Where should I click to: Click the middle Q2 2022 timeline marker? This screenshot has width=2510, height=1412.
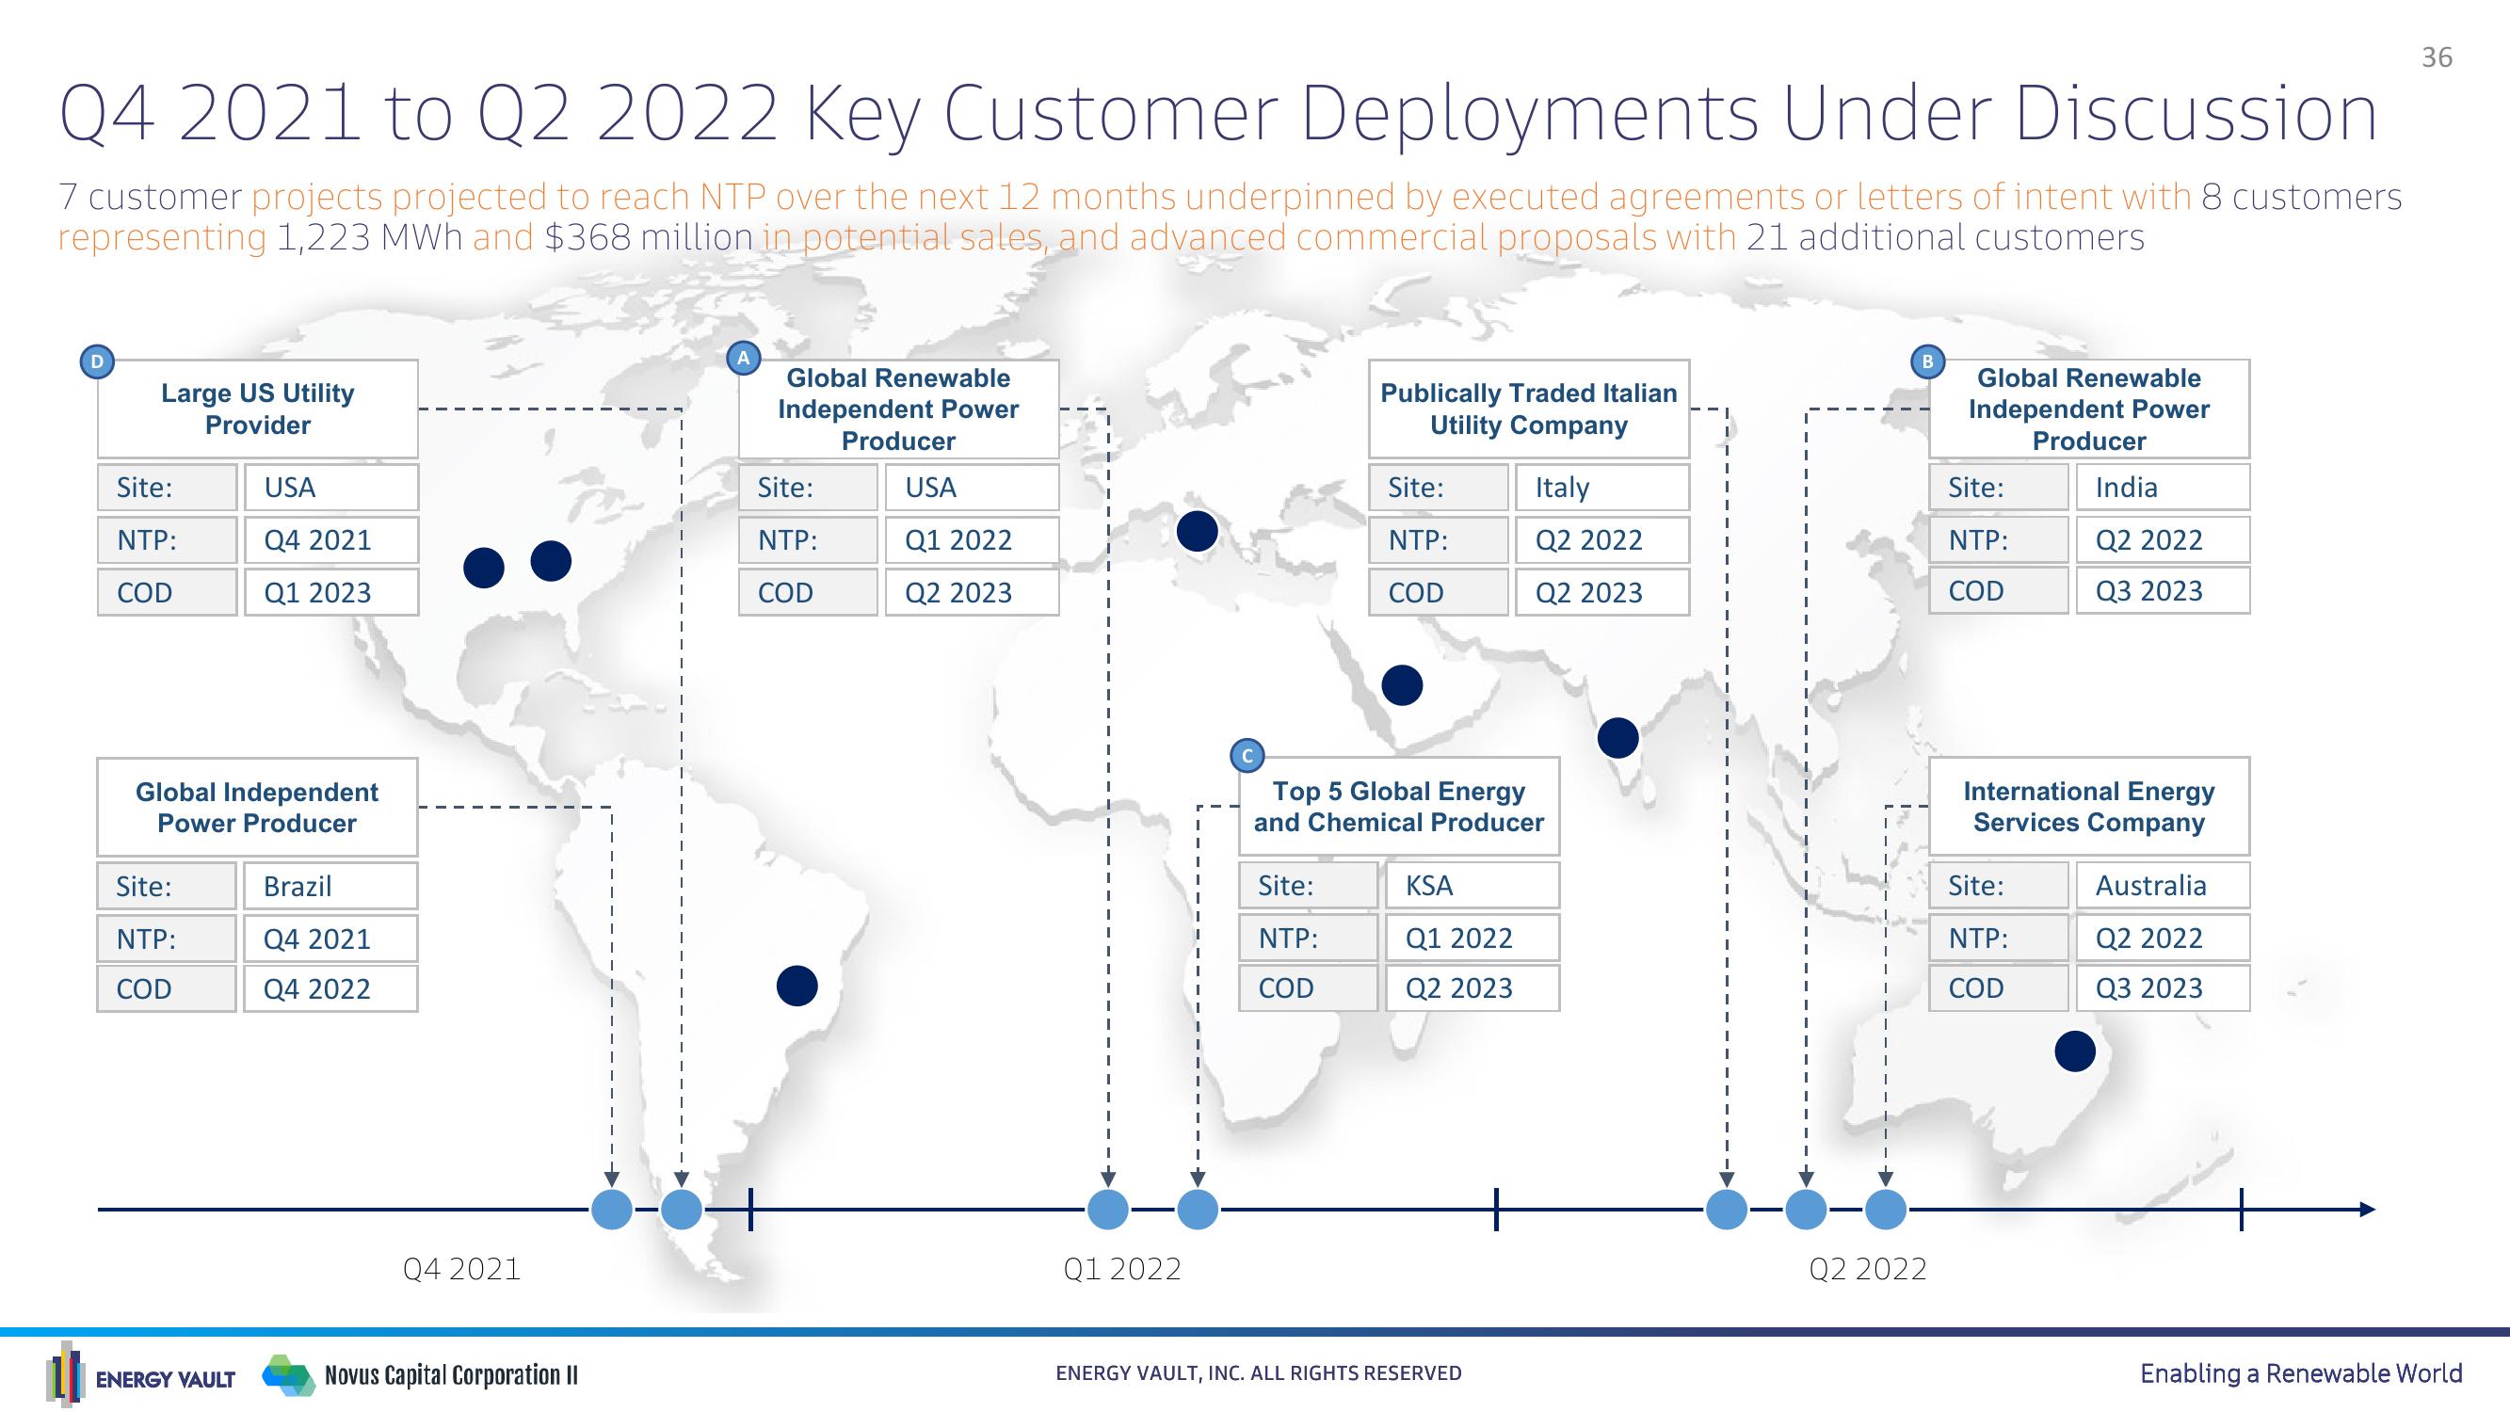[1806, 1210]
